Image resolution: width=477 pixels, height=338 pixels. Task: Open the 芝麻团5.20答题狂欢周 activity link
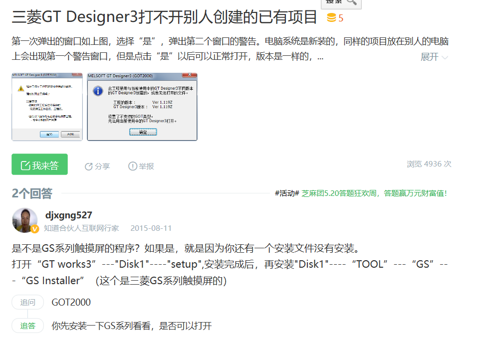[x=374, y=193]
